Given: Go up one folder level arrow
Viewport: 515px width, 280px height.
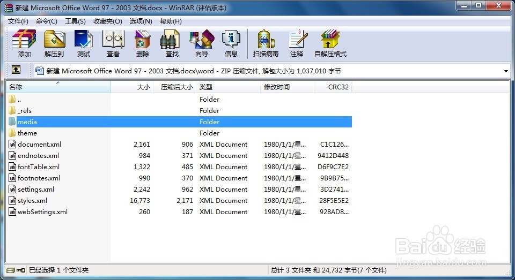Looking at the screenshot, I should [x=16, y=70].
